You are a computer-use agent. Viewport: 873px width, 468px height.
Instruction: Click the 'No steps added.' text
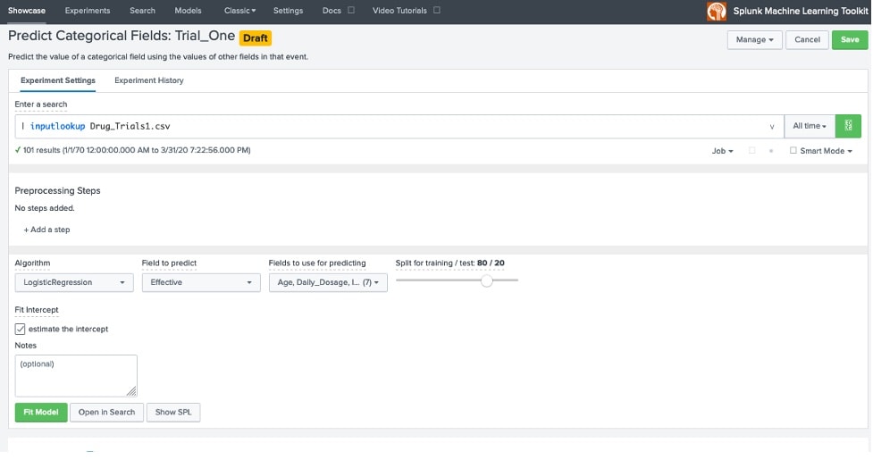coord(45,208)
